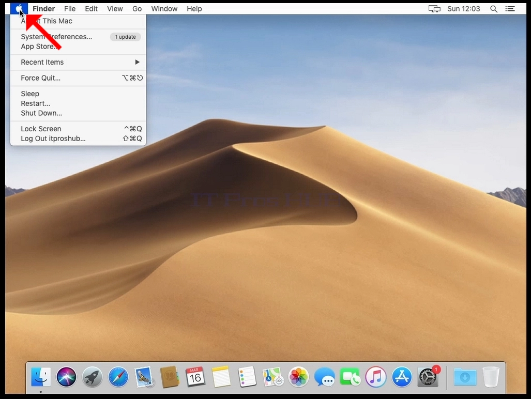Open Spotlight search magnifier
This screenshot has height=399, width=531.
tap(494, 9)
